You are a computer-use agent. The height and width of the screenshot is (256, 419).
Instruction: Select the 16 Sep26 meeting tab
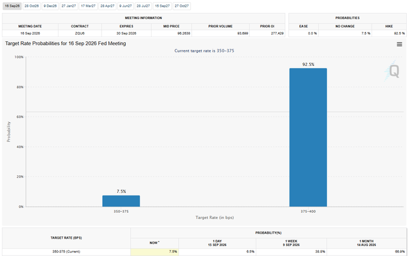click(x=12, y=6)
